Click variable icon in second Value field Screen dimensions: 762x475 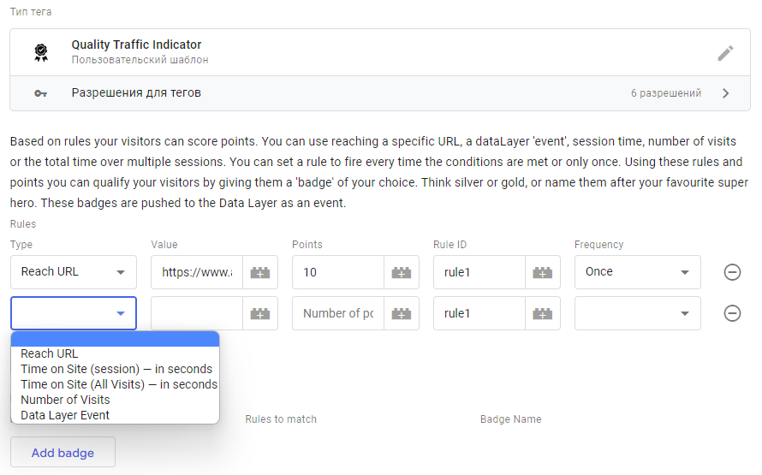[x=259, y=313]
